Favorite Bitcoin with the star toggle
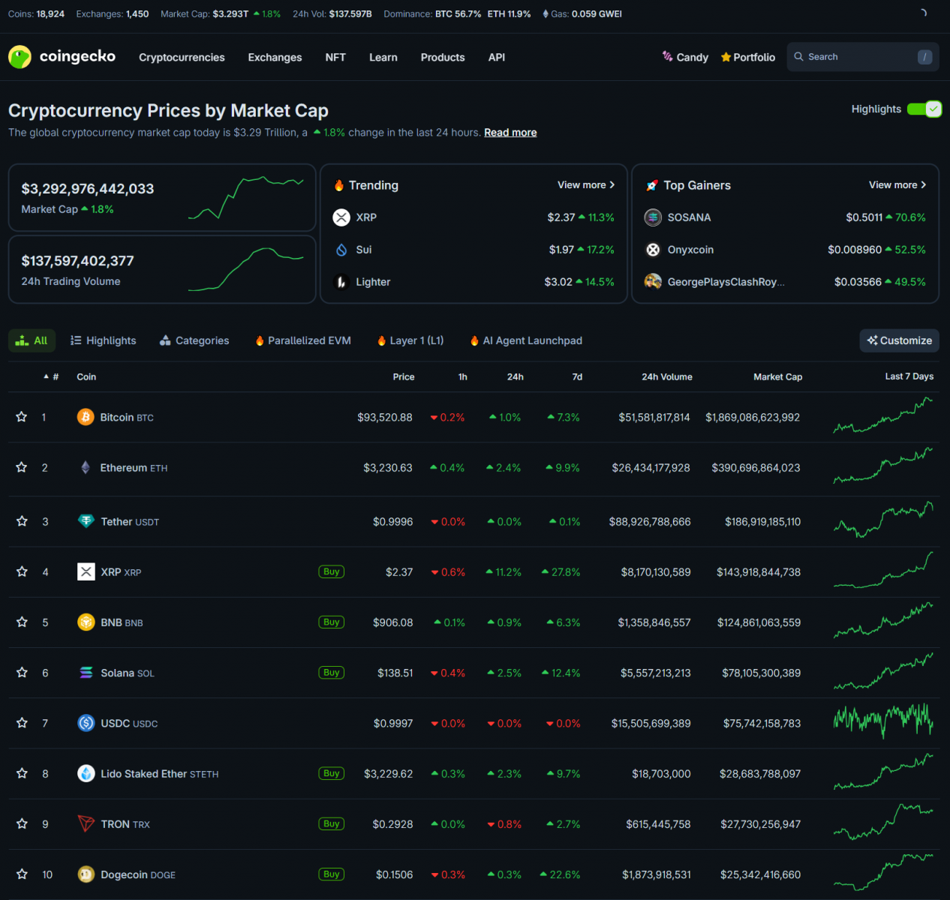The height and width of the screenshot is (900, 950). pyautogui.click(x=22, y=417)
